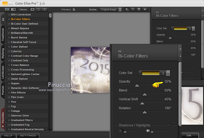
Task: Open Color Set dropdown arrow in enlarged inset panel
Action: tap(168, 73)
